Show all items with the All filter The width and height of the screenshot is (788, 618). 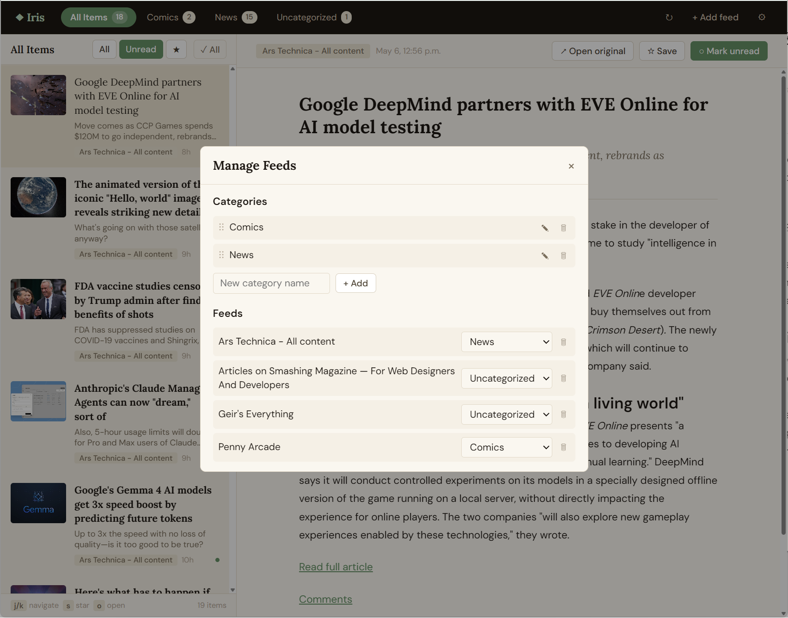pos(104,49)
